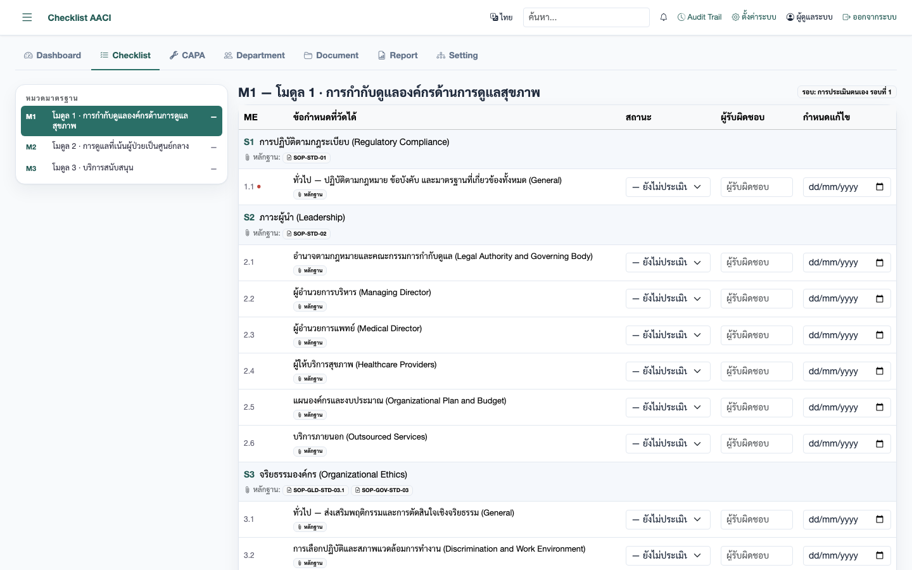Collapse module M1 in sidebar
912x570 pixels.
click(122, 121)
